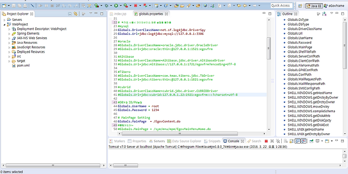Click the Outline sort icon
The height and width of the screenshot is (174, 348).
click(x=324, y=14)
